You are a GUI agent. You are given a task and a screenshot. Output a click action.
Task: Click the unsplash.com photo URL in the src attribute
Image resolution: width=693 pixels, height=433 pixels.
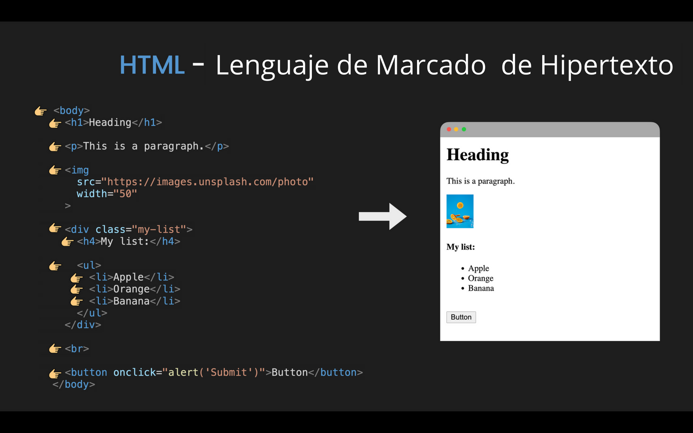(x=208, y=182)
